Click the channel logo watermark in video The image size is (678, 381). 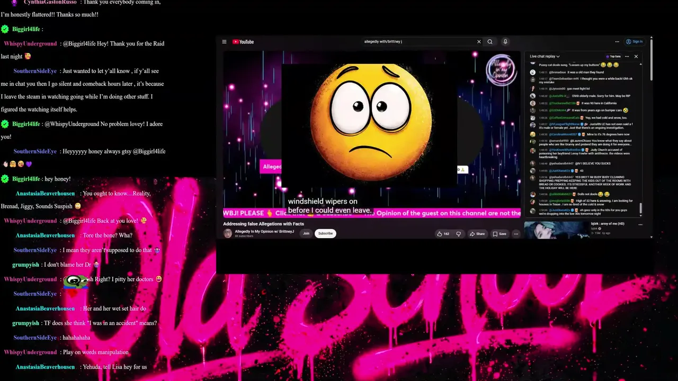click(x=501, y=70)
